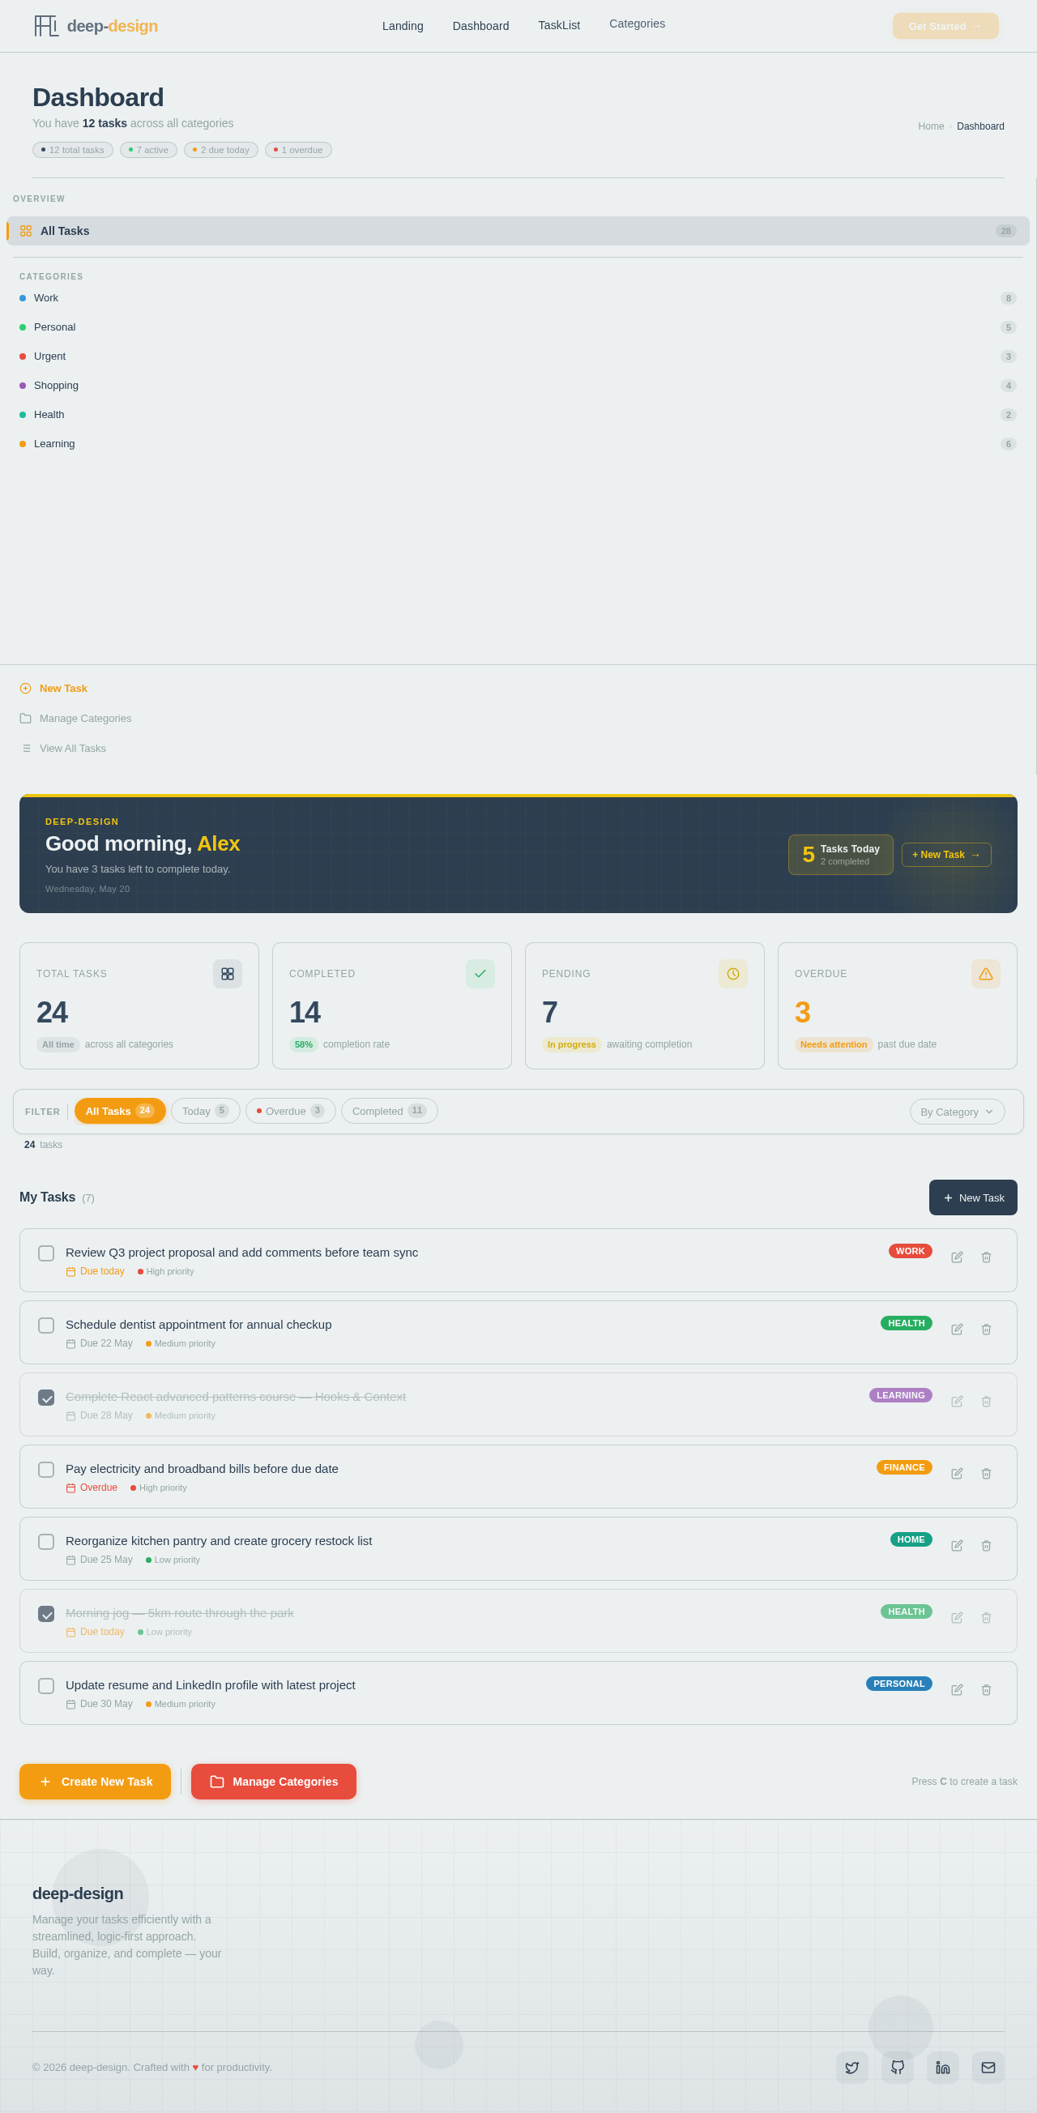Select the Today filter tab
This screenshot has width=1037, height=2113.
205,1111
